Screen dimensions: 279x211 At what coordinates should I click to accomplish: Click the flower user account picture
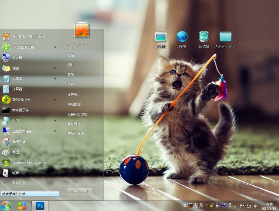coord(82,30)
